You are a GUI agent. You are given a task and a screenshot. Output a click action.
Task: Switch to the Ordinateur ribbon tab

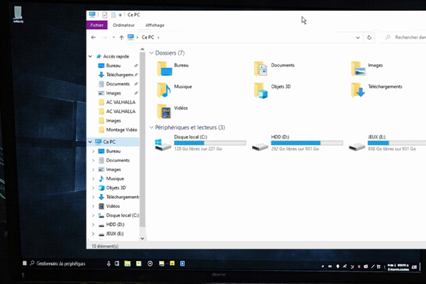124,25
